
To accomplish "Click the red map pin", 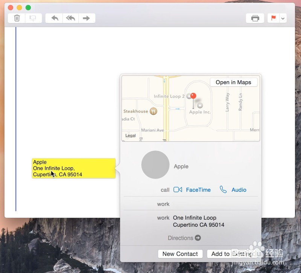I will pos(193,96).
